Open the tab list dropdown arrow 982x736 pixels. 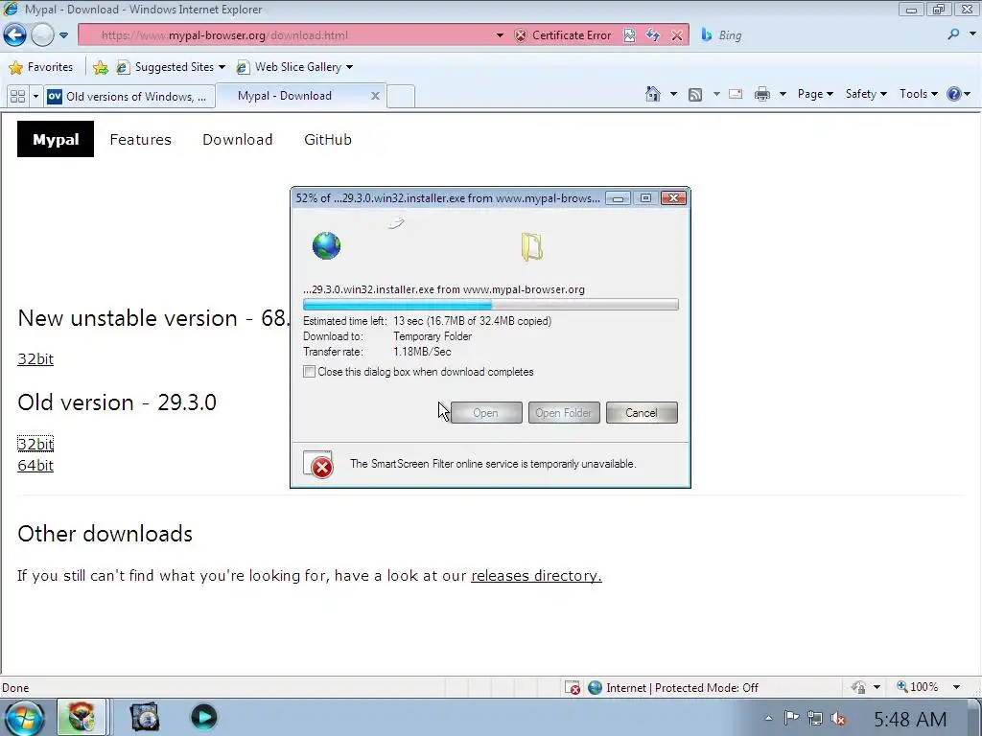click(x=35, y=97)
